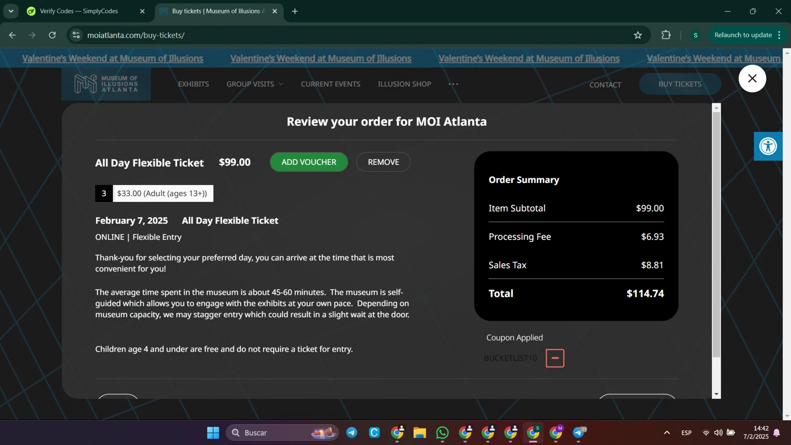Click the order panel vertical scrollbar thumb
Image resolution: width=791 pixels, height=445 pixels.
[x=716, y=234]
